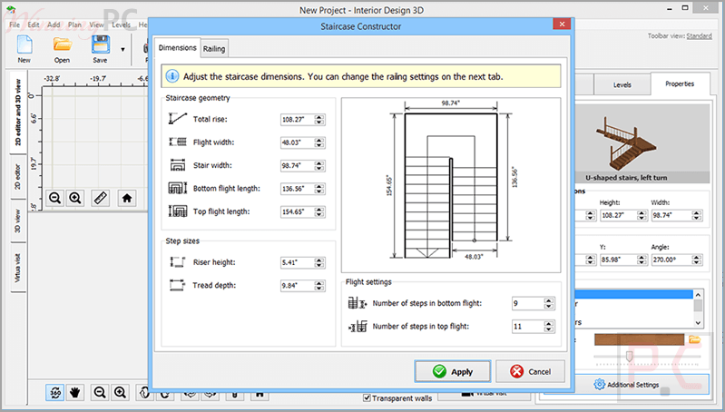Click the bottom flight steps icon
The width and height of the screenshot is (725, 412).
pos(358,303)
